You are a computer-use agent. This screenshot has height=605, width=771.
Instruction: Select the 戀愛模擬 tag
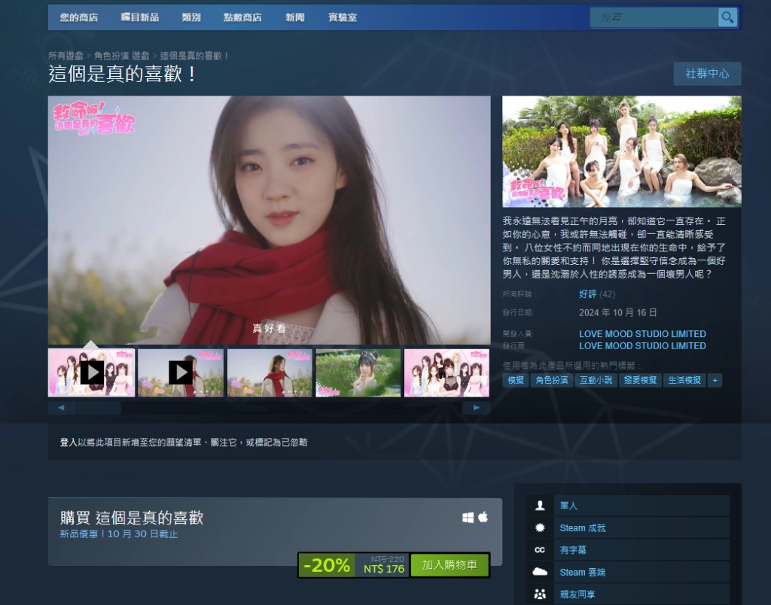639,380
